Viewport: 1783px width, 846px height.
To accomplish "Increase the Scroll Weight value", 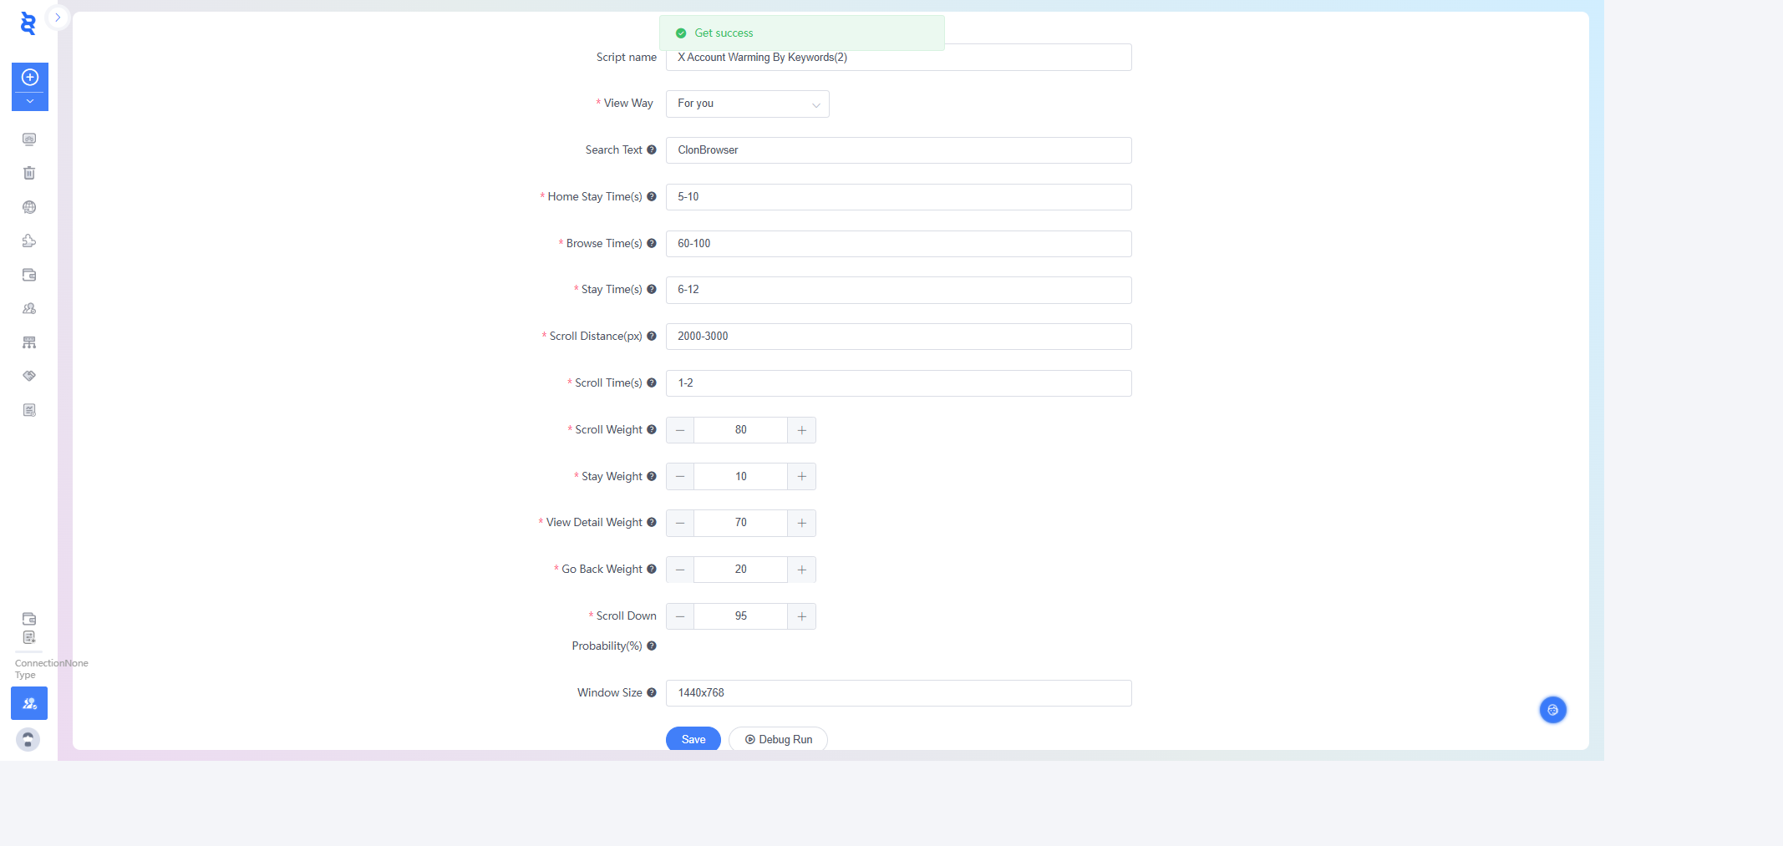I will (x=801, y=430).
